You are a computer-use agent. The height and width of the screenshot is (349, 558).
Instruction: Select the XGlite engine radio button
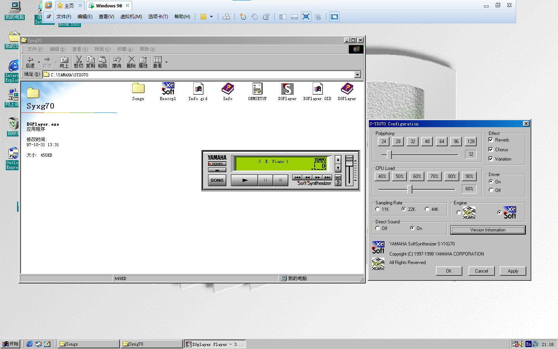(459, 213)
